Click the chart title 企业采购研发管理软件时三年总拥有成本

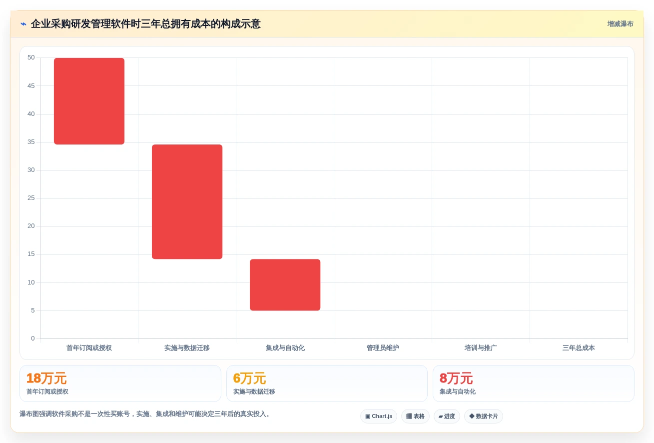pyautogui.click(x=145, y=24)
